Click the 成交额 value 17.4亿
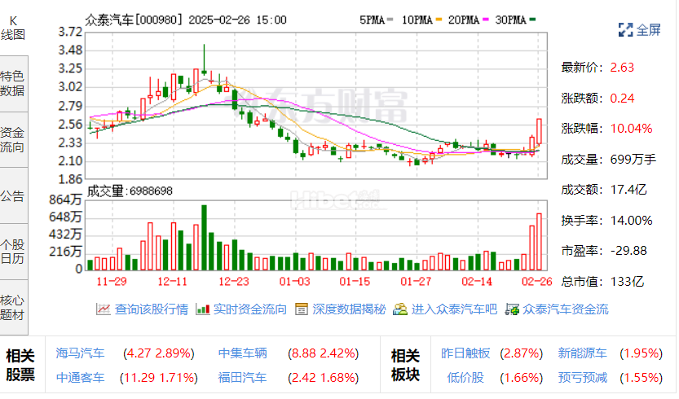 click(x=628, y=190)
